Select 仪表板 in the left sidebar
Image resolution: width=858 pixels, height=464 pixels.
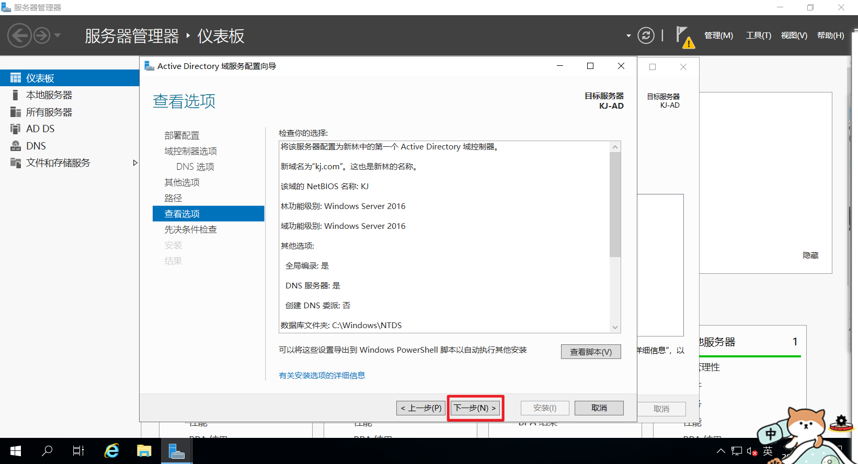point(70,78)
